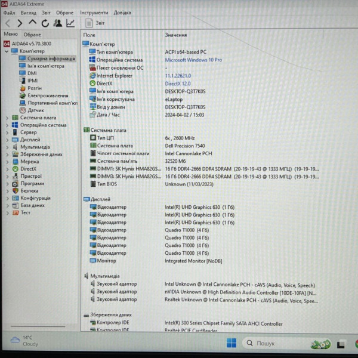This screenshot has width=358, height=358.
Task: Open the Інструменти menu
Action: 94,13
